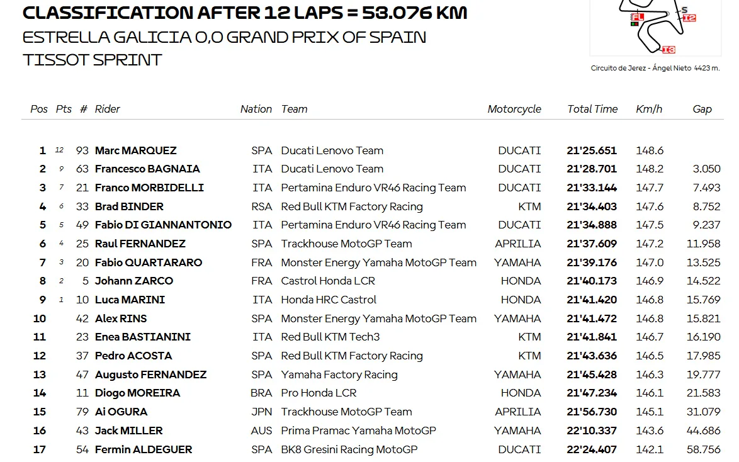Viewport: 739px width, 462px height.
Task: Click the Tissot Sprint heading
Action: [93, 60]
